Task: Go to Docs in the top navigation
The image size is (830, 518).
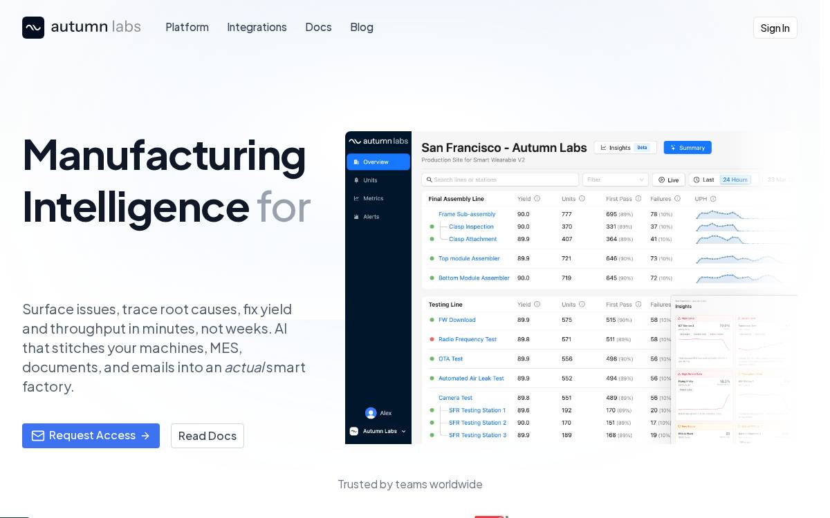Action: [x=319, y=27]
